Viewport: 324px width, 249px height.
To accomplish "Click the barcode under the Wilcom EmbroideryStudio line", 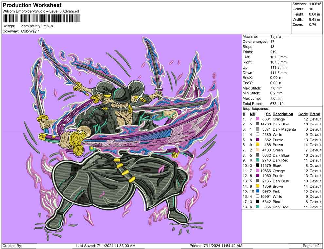I will click(x=42, y=18).
